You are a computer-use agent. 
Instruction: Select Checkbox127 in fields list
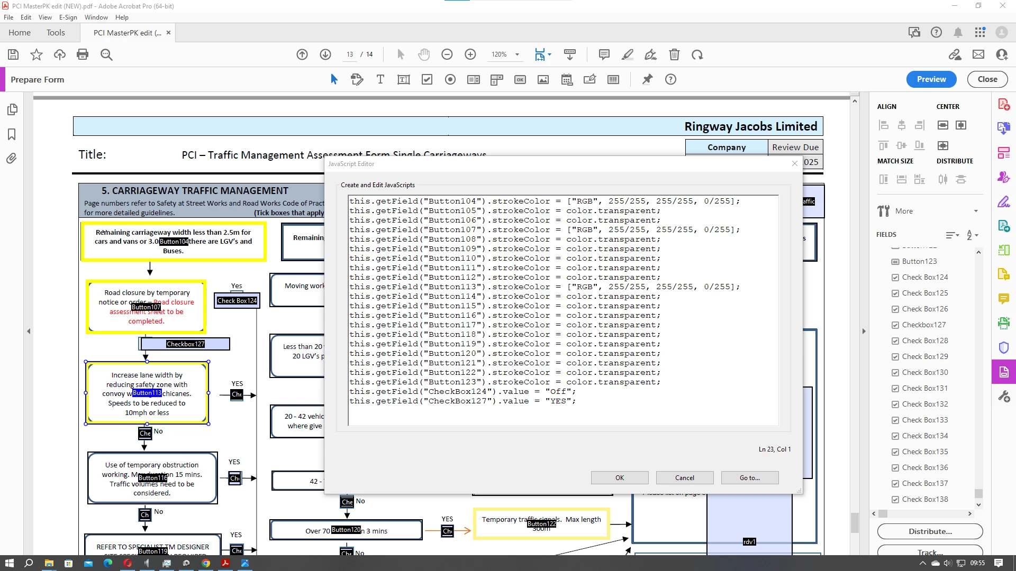pos(923,325)
